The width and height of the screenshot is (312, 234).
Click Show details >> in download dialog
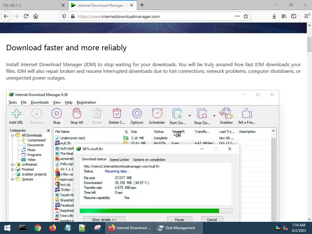pyautogui.click(x=104, y=219)
